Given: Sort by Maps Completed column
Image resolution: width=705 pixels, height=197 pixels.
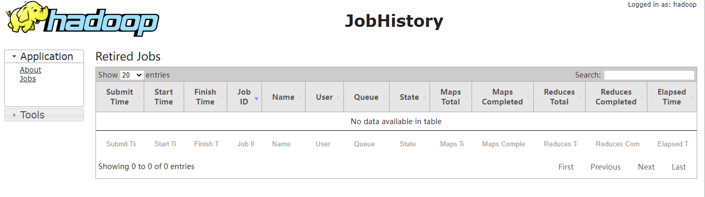Looking at the screenshot, I should point(502,97).
